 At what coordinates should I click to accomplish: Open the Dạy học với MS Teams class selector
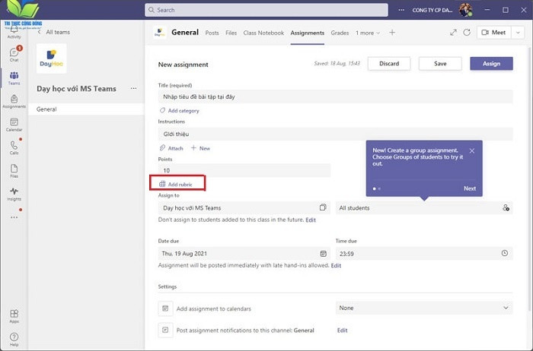(x=244, y=208)
